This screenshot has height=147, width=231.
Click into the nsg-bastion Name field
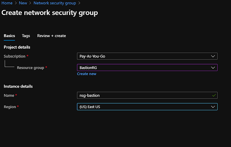[147, 95]
